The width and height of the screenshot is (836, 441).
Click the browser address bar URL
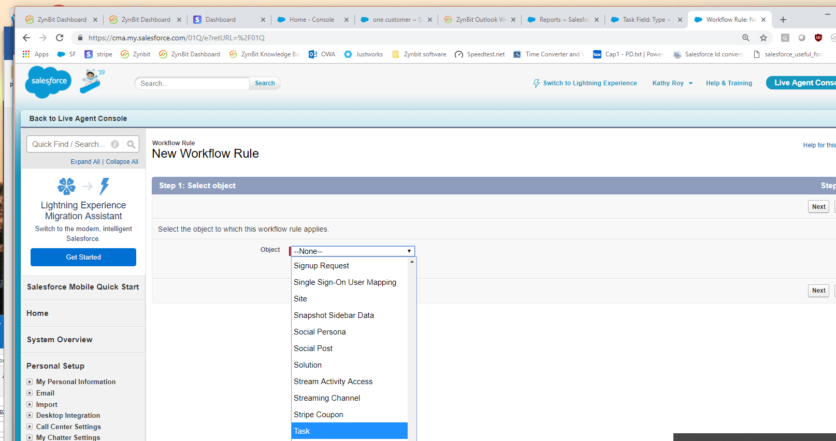[x=177, y=38]
